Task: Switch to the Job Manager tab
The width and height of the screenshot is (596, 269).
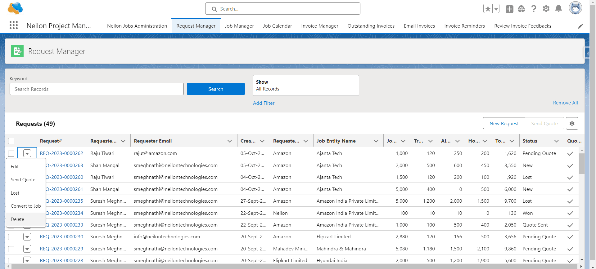Action: [x=239, y=26]
